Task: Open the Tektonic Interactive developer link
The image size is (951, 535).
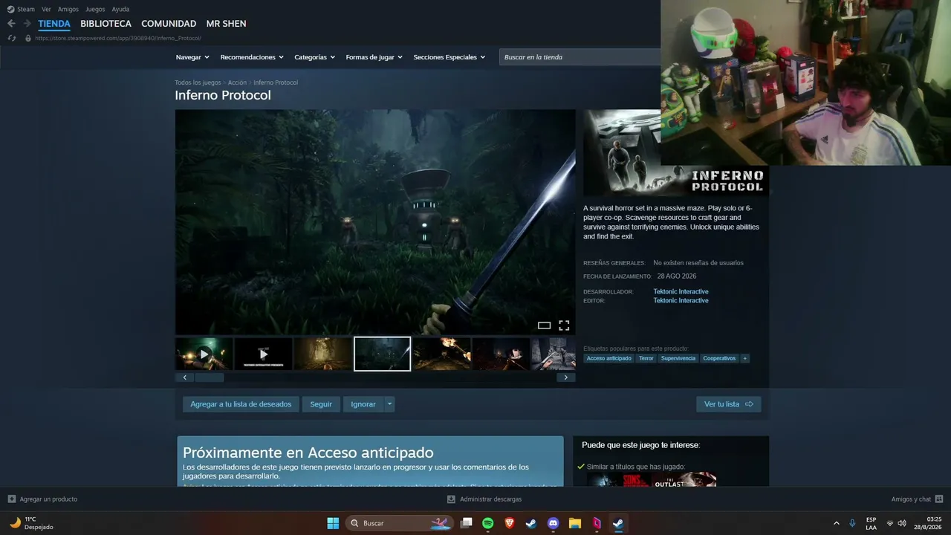Action: (x=681, y=292)
